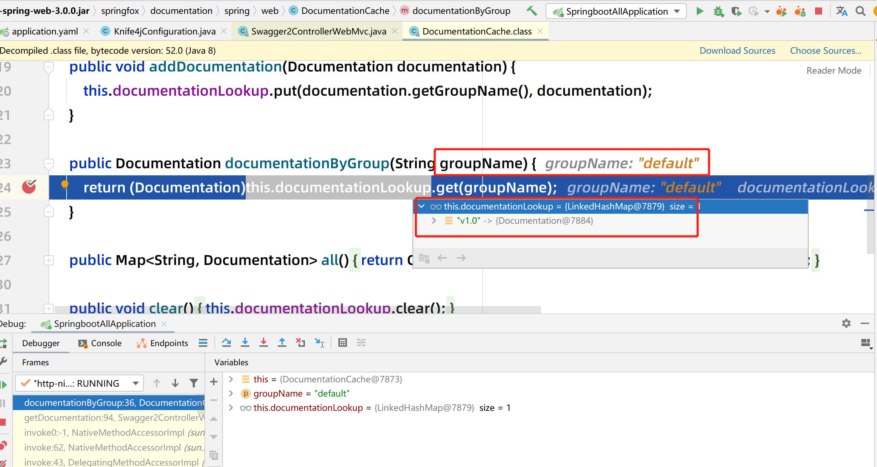Switch to the Swagger2ControllerWebMvc.java tab

(318, 31)
